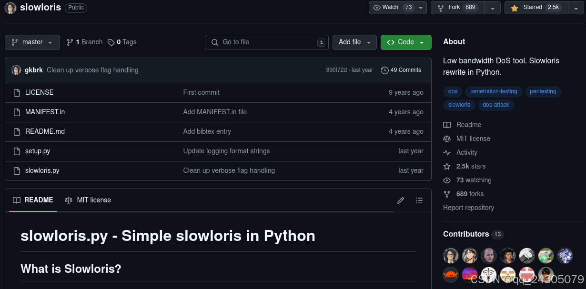Click the third contributor avatar
The image size is (586, 289).
489,256
